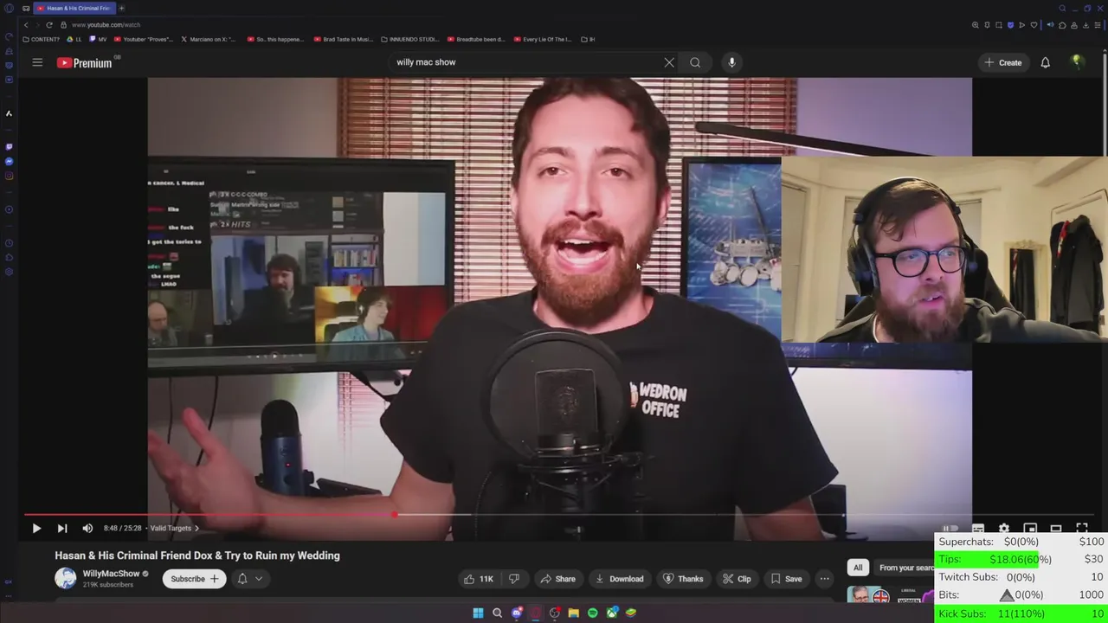Screen dimensions: 1108x623
Task: Open File Explorer from the taskbar
Action: pos(573,613)
